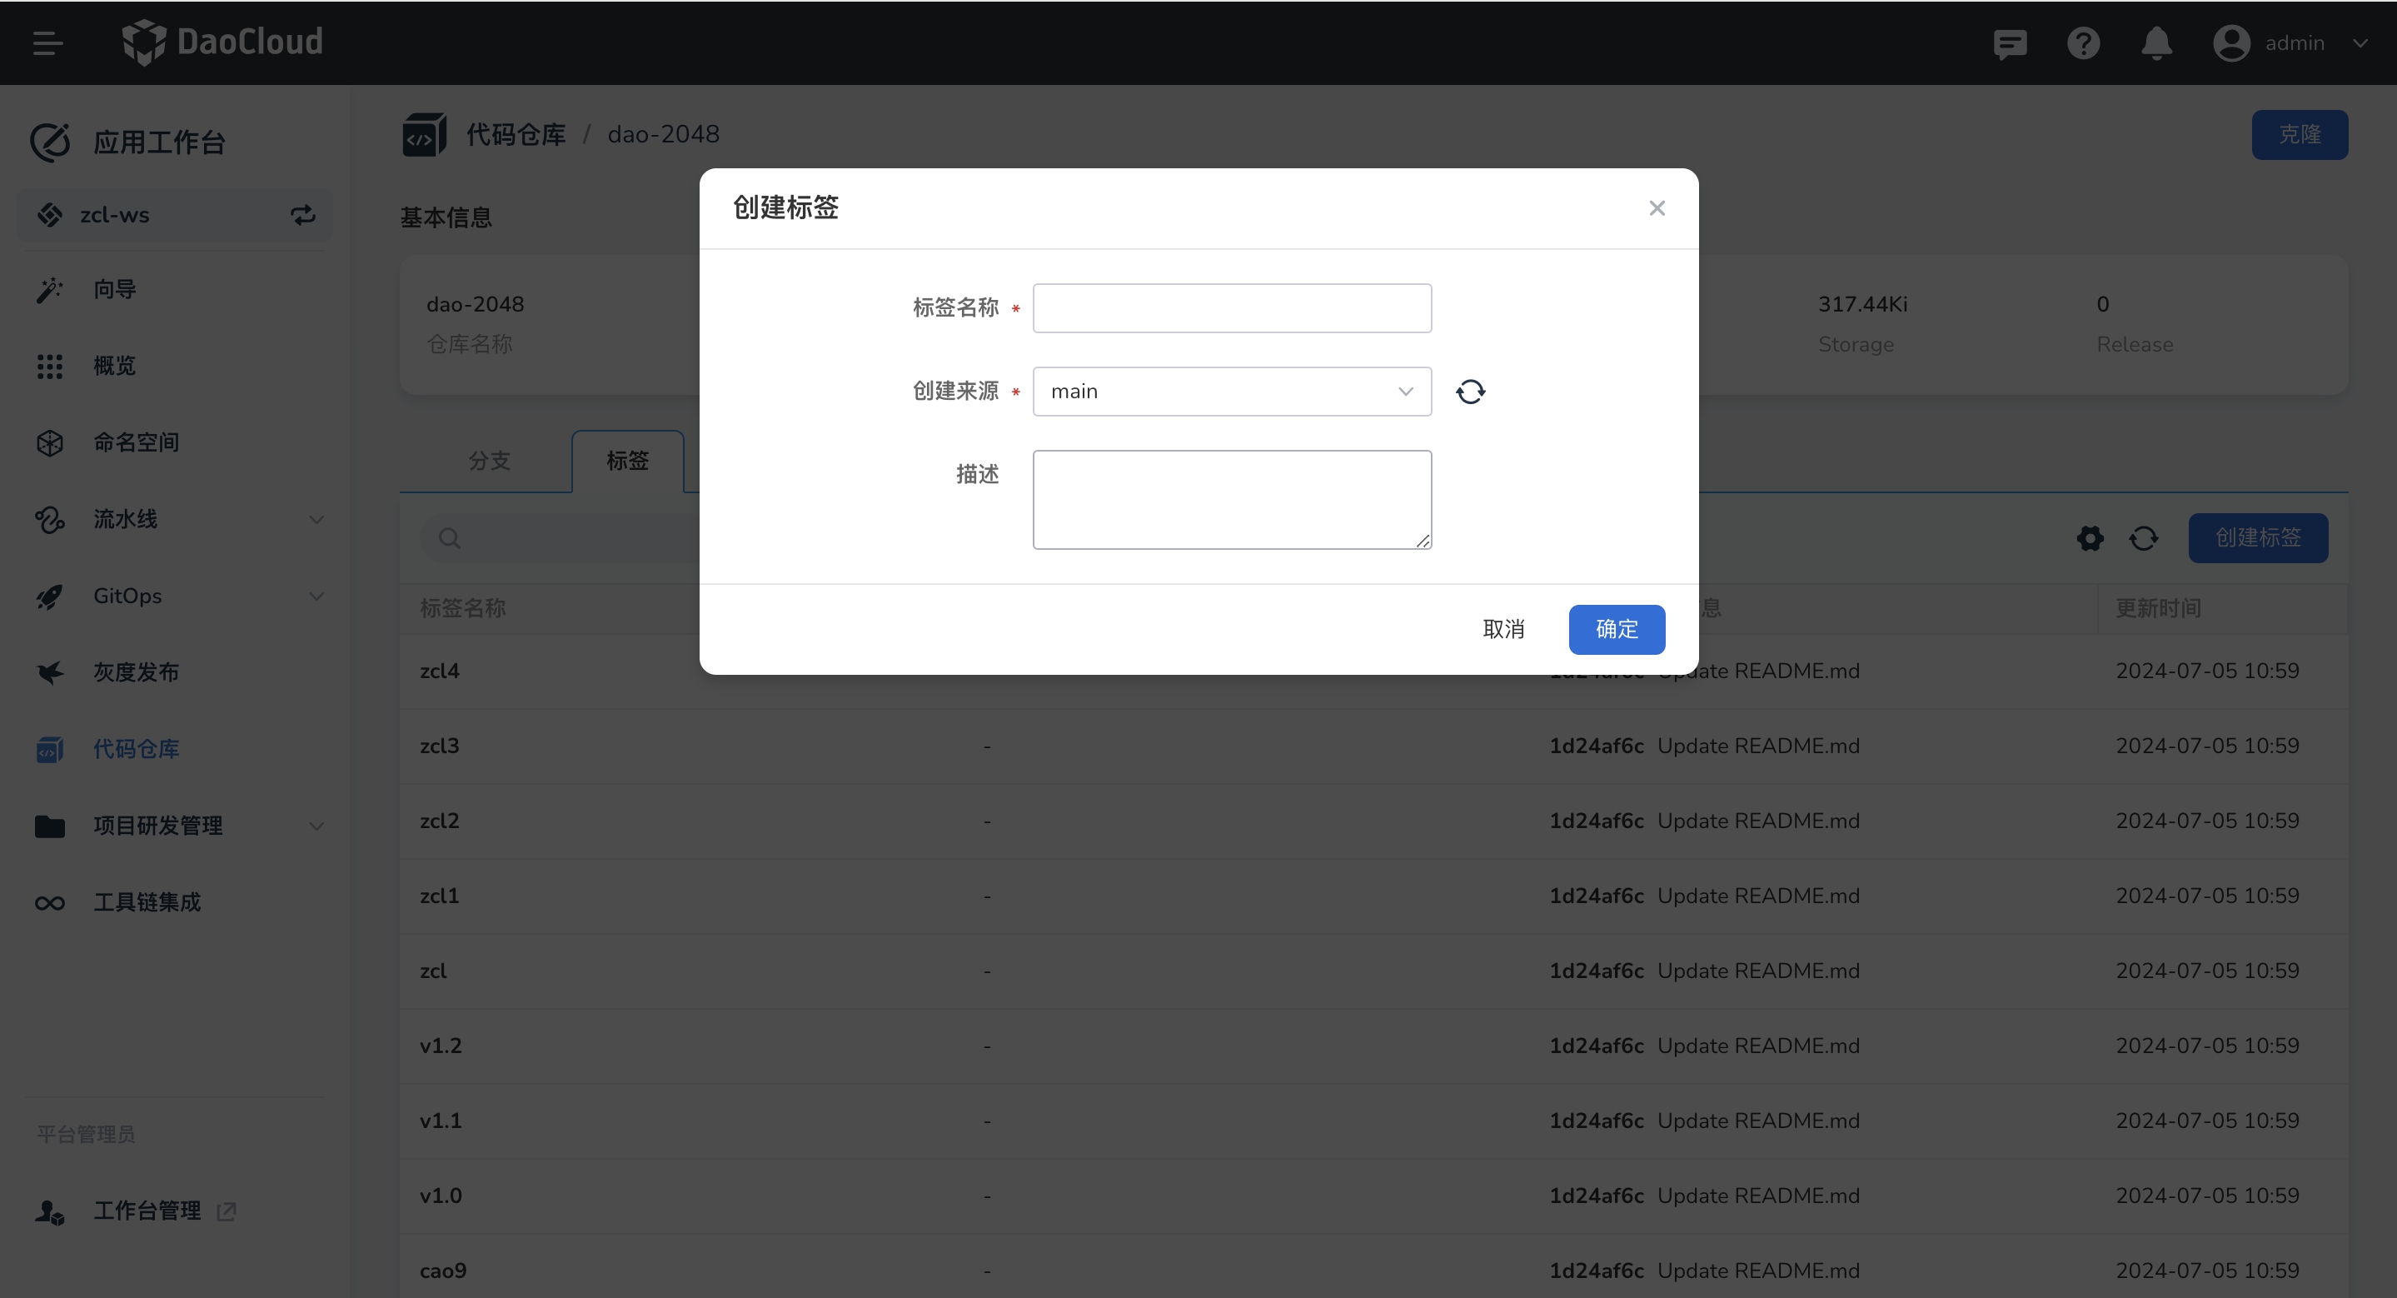This screenshot has width=2397, height=1298.
Task: Expand the 项目研发管理 sidebar menu
Action: click(x=177, y=826)
